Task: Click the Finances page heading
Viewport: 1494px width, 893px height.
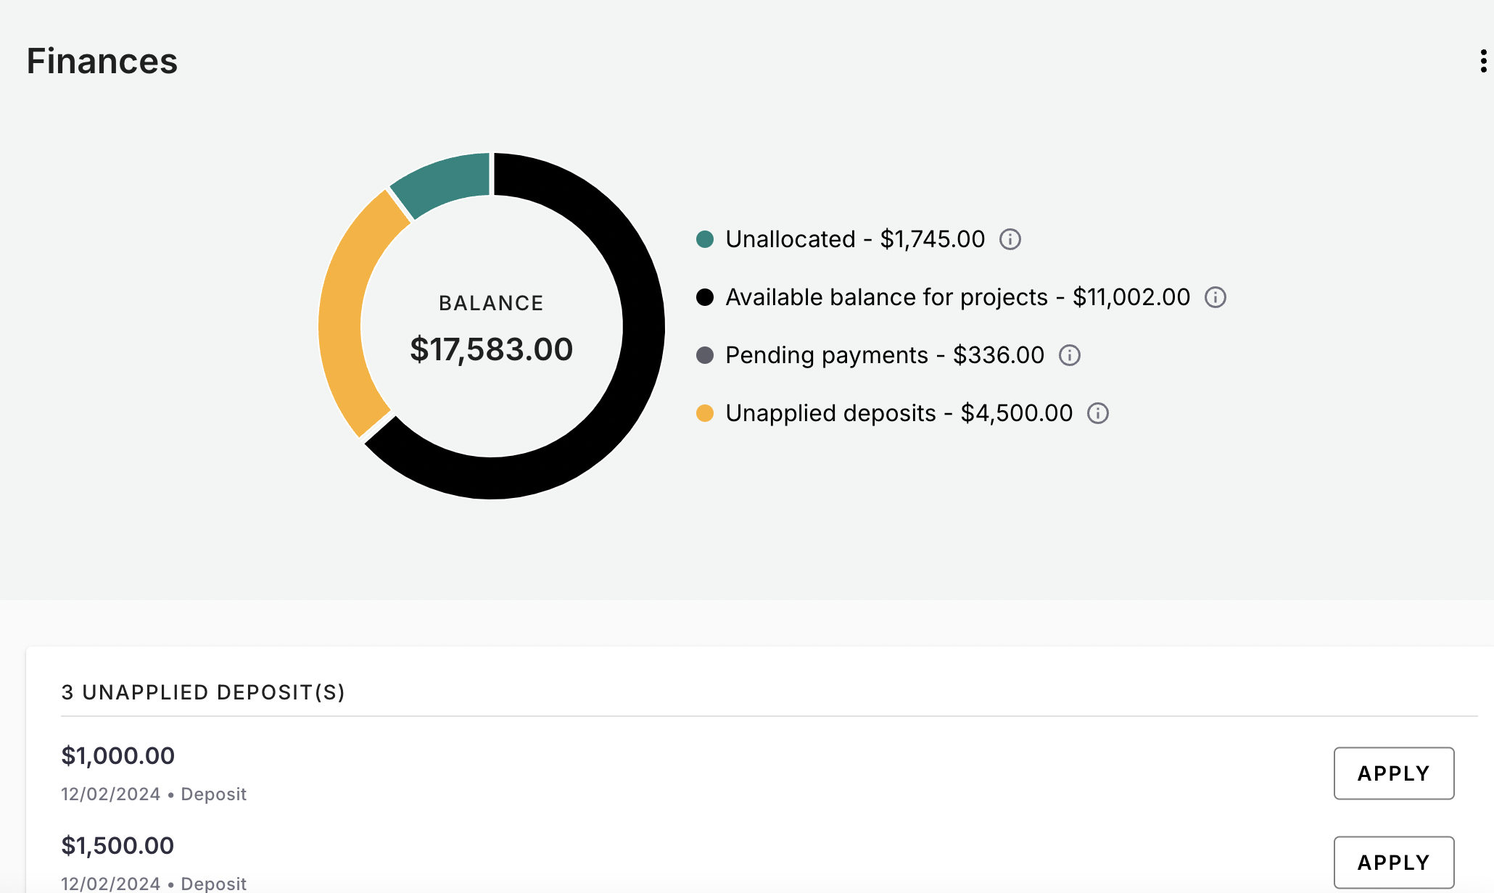Action: point(102,61)
